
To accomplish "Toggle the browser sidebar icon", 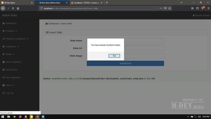I will point(197,8).
